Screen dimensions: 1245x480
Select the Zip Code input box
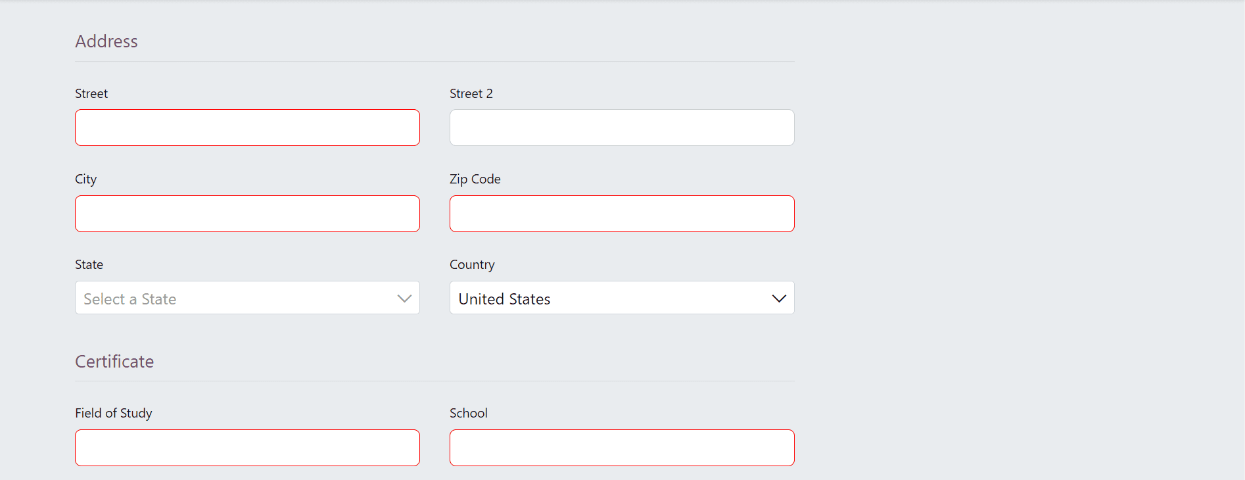[x=622, y=214]
